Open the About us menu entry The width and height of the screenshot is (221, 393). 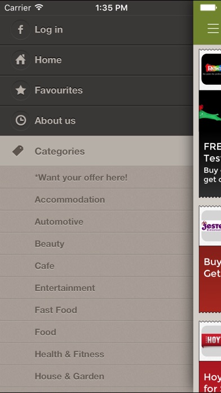click(x=96, y=121)
